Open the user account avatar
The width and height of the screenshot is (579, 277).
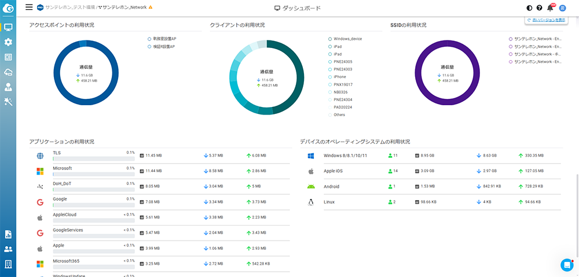pyautogui.click(x=562, y=8)
